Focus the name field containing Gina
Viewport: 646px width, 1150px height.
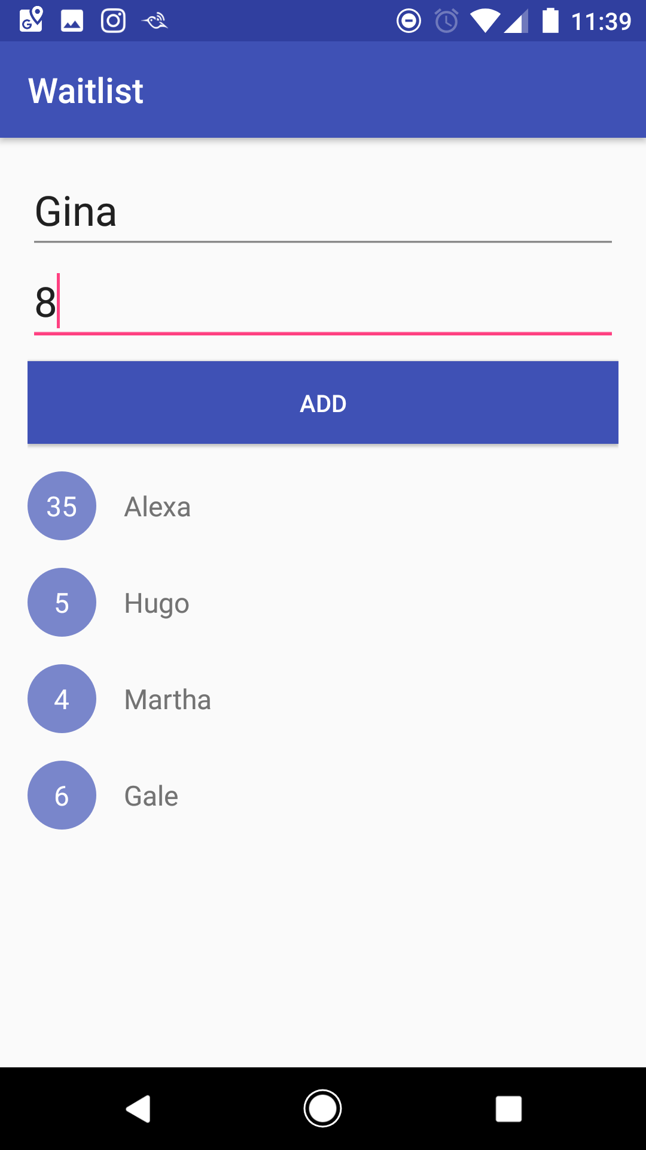click(323, 212)
